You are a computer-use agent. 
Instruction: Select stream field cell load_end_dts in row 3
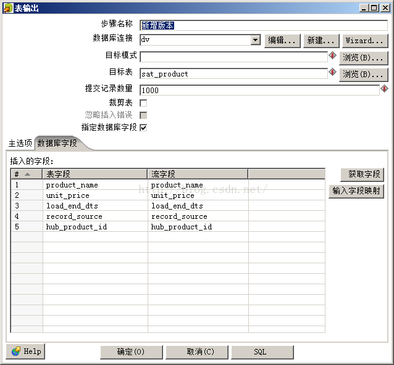point(198,206)
